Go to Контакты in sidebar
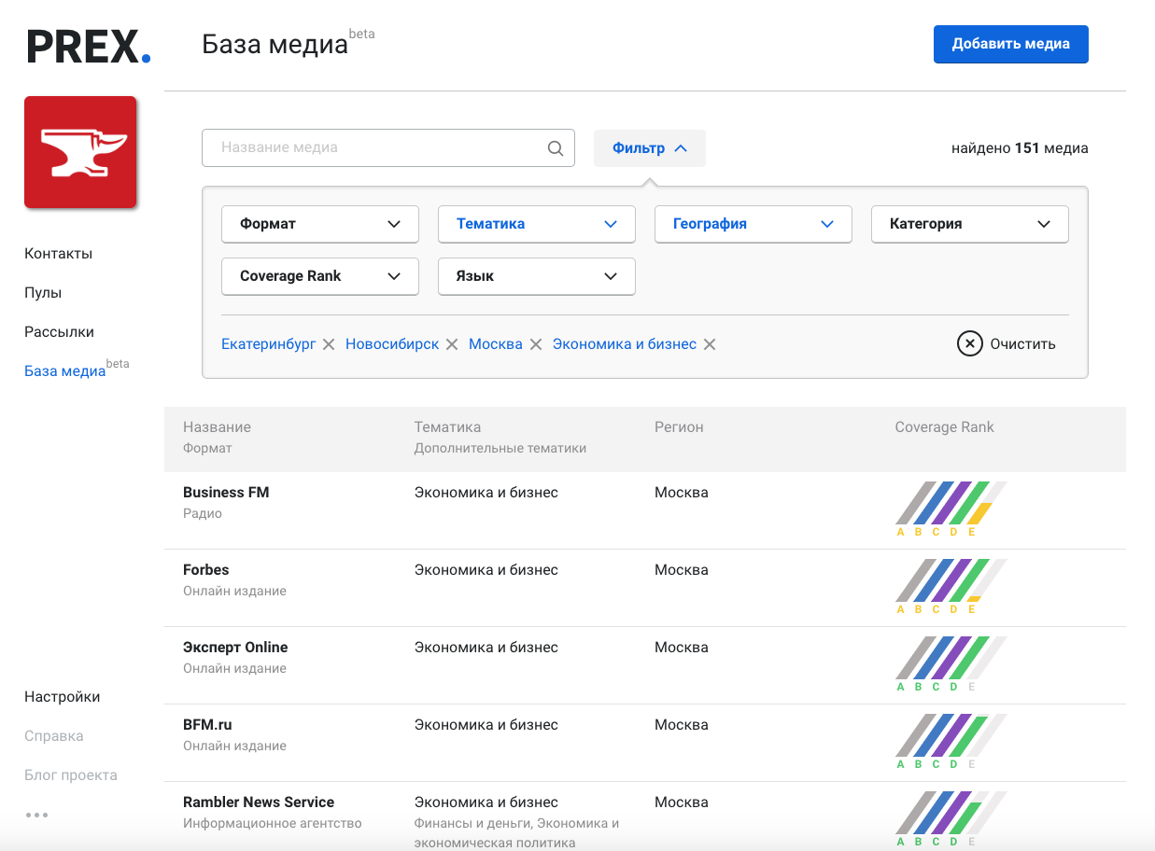 coord(58,254)
